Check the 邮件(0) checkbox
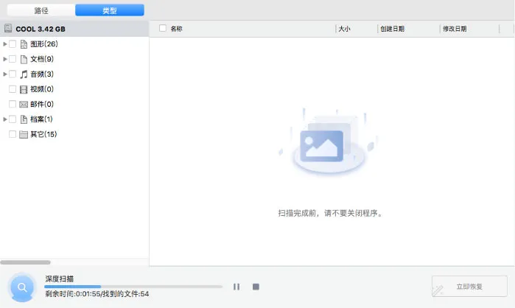Viewport: 515px width, 308px height. [13, 104]
